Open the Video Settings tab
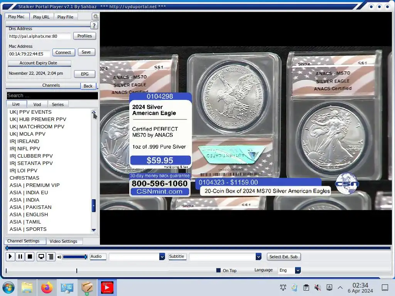 (x=64, y=241)
